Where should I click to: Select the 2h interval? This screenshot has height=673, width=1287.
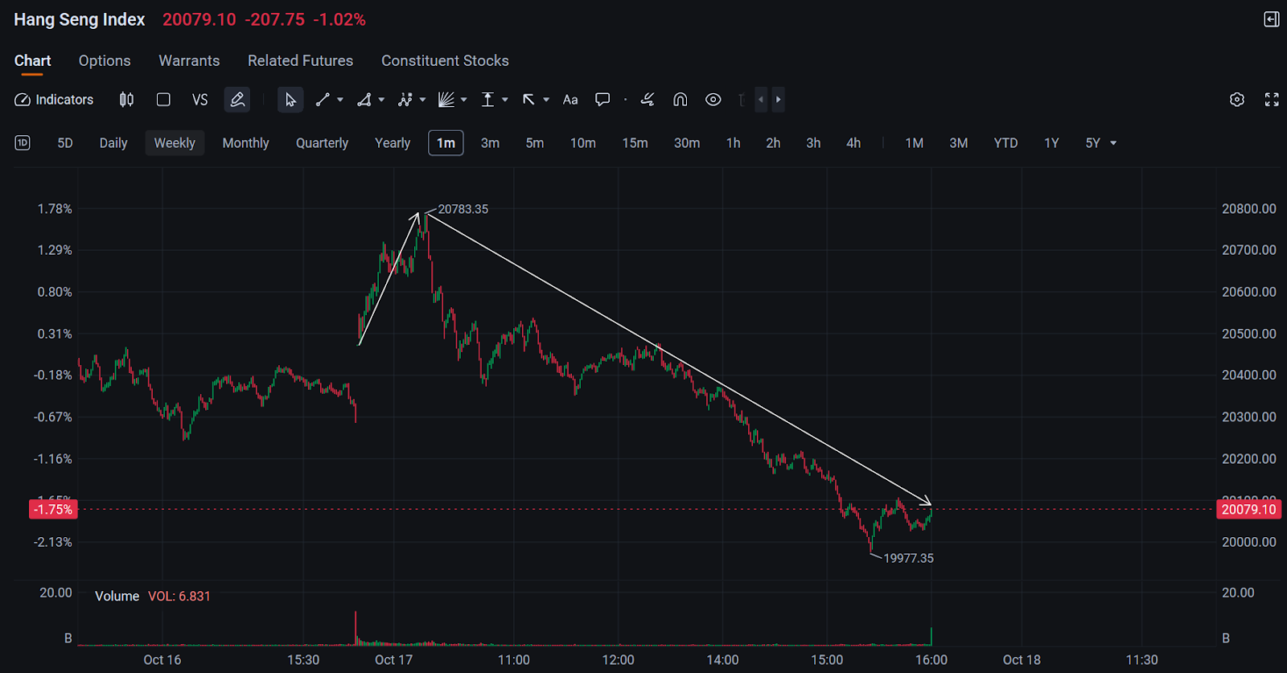click(x=773, y=143)
